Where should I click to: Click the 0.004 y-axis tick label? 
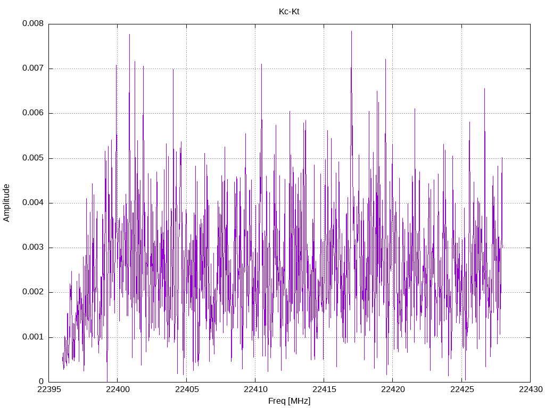[x=33, y=202]
